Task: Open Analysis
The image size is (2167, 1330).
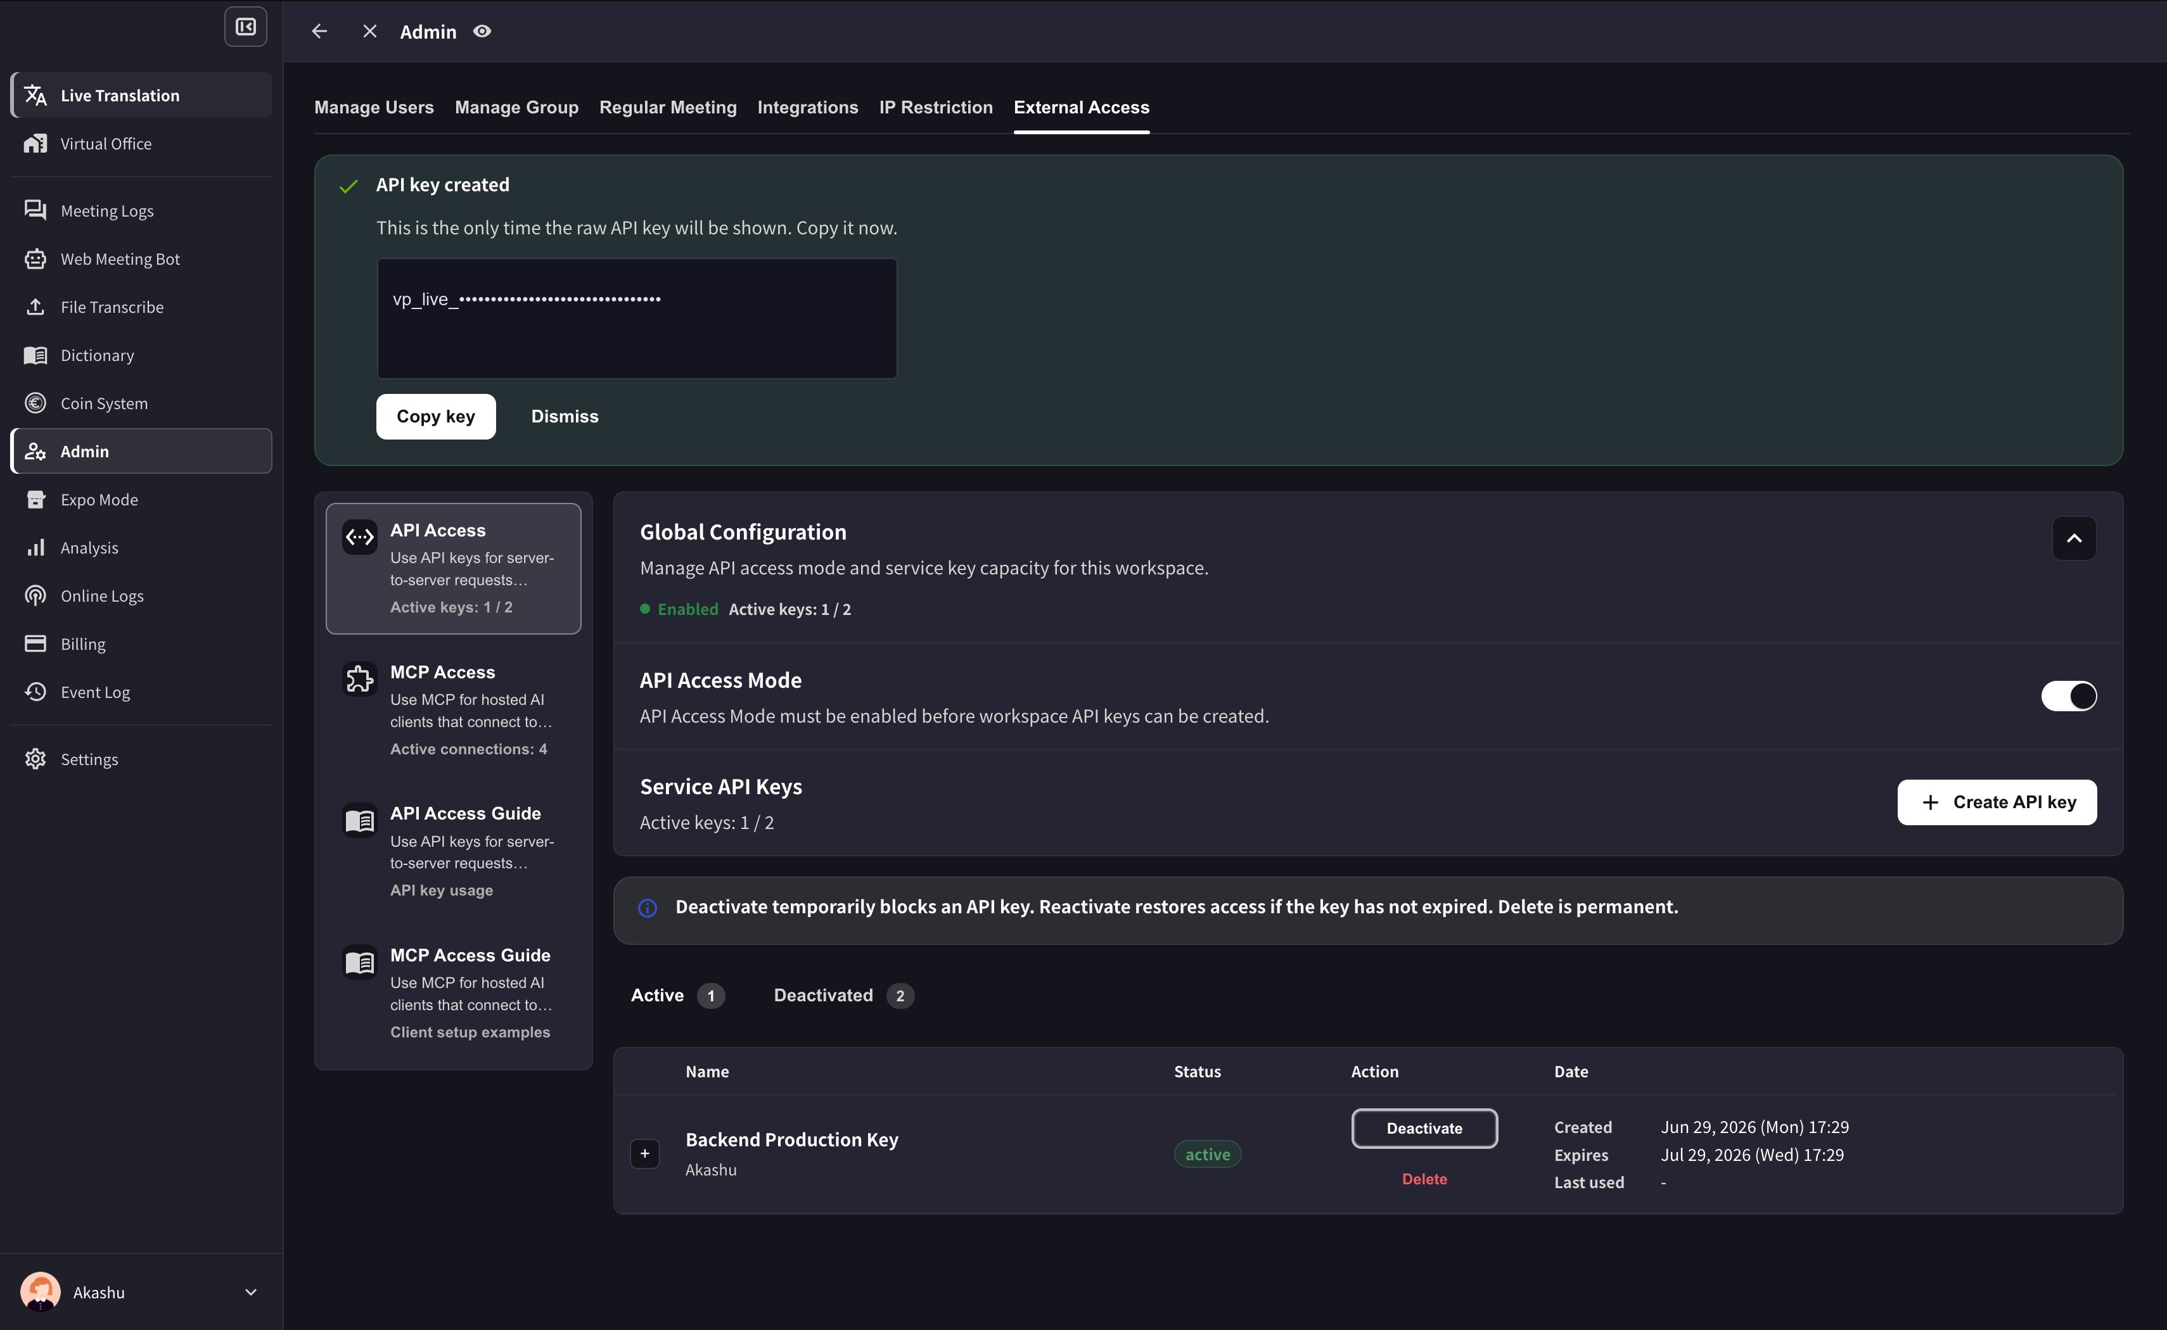Action: tap(141, 548)
